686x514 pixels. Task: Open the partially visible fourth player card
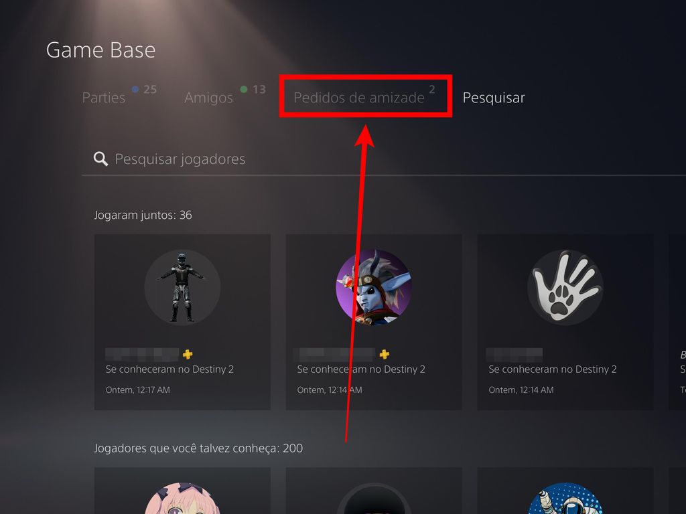click(677, 322)
